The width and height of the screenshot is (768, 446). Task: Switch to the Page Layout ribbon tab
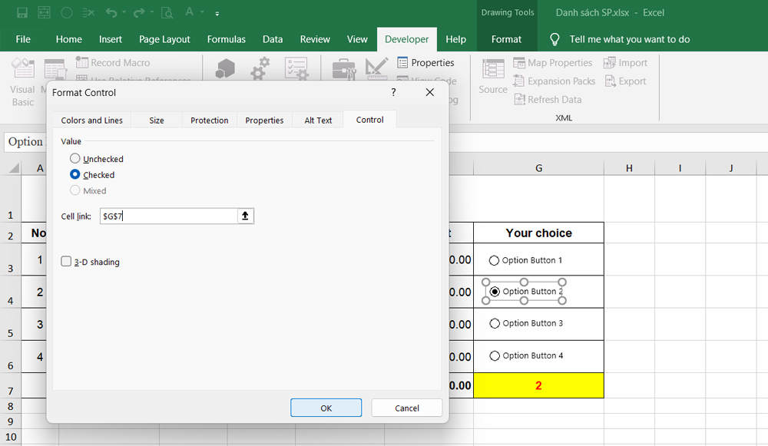(164, 39)
